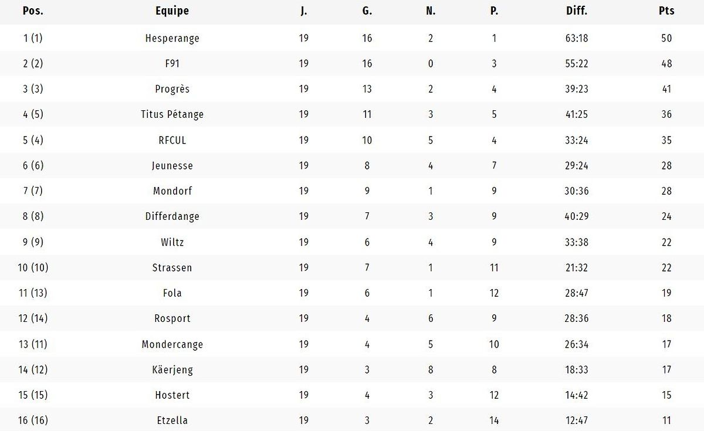Screen dimensions: 704x431
Task: Click the Diff. column header
Action: point(577,11)
